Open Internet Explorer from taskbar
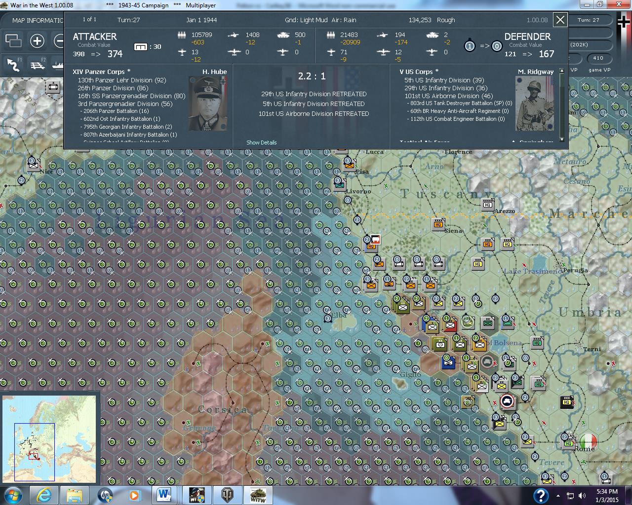The width and height of the screenshot is (632, 505). tap(44, 495)
